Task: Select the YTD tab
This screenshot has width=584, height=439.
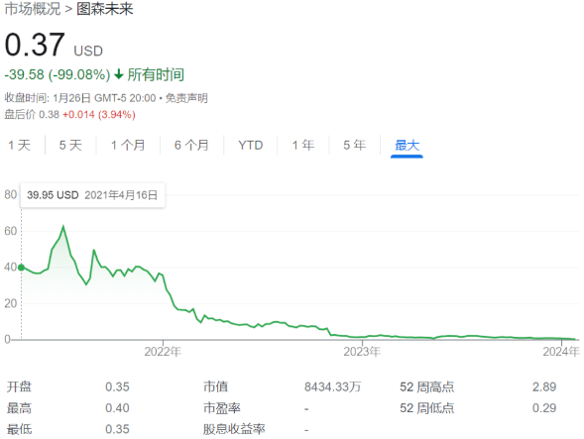Action: click(x=250, y=146)
